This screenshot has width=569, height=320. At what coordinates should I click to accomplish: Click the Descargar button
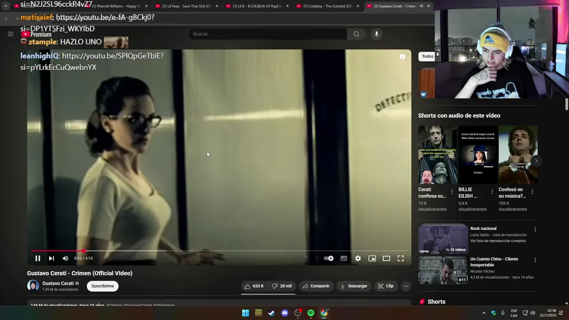click(354, 286)
